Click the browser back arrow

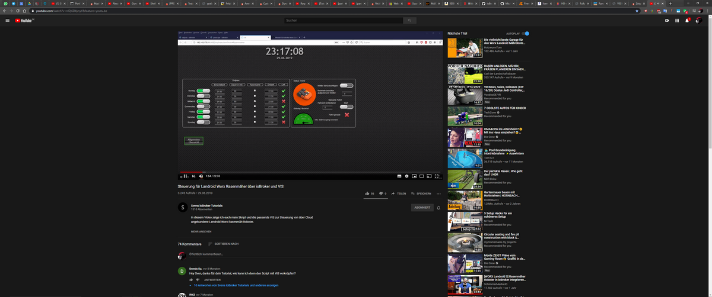click(4, 11)
